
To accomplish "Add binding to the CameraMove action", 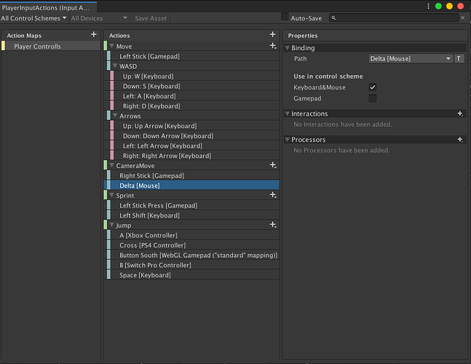I will [x=273, y=165].
